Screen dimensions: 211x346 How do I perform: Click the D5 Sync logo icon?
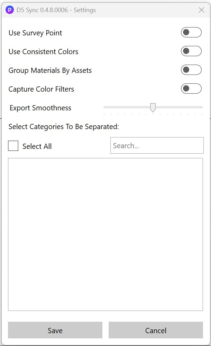(x=10, y=10)
